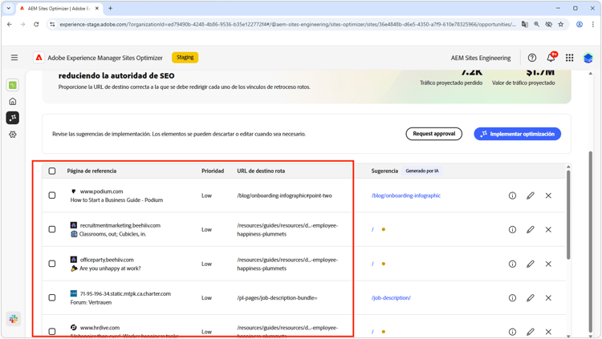Check the 71-95-196-34 charter.com row
Screen dimensions: 602x339
(x=52, y=297)
